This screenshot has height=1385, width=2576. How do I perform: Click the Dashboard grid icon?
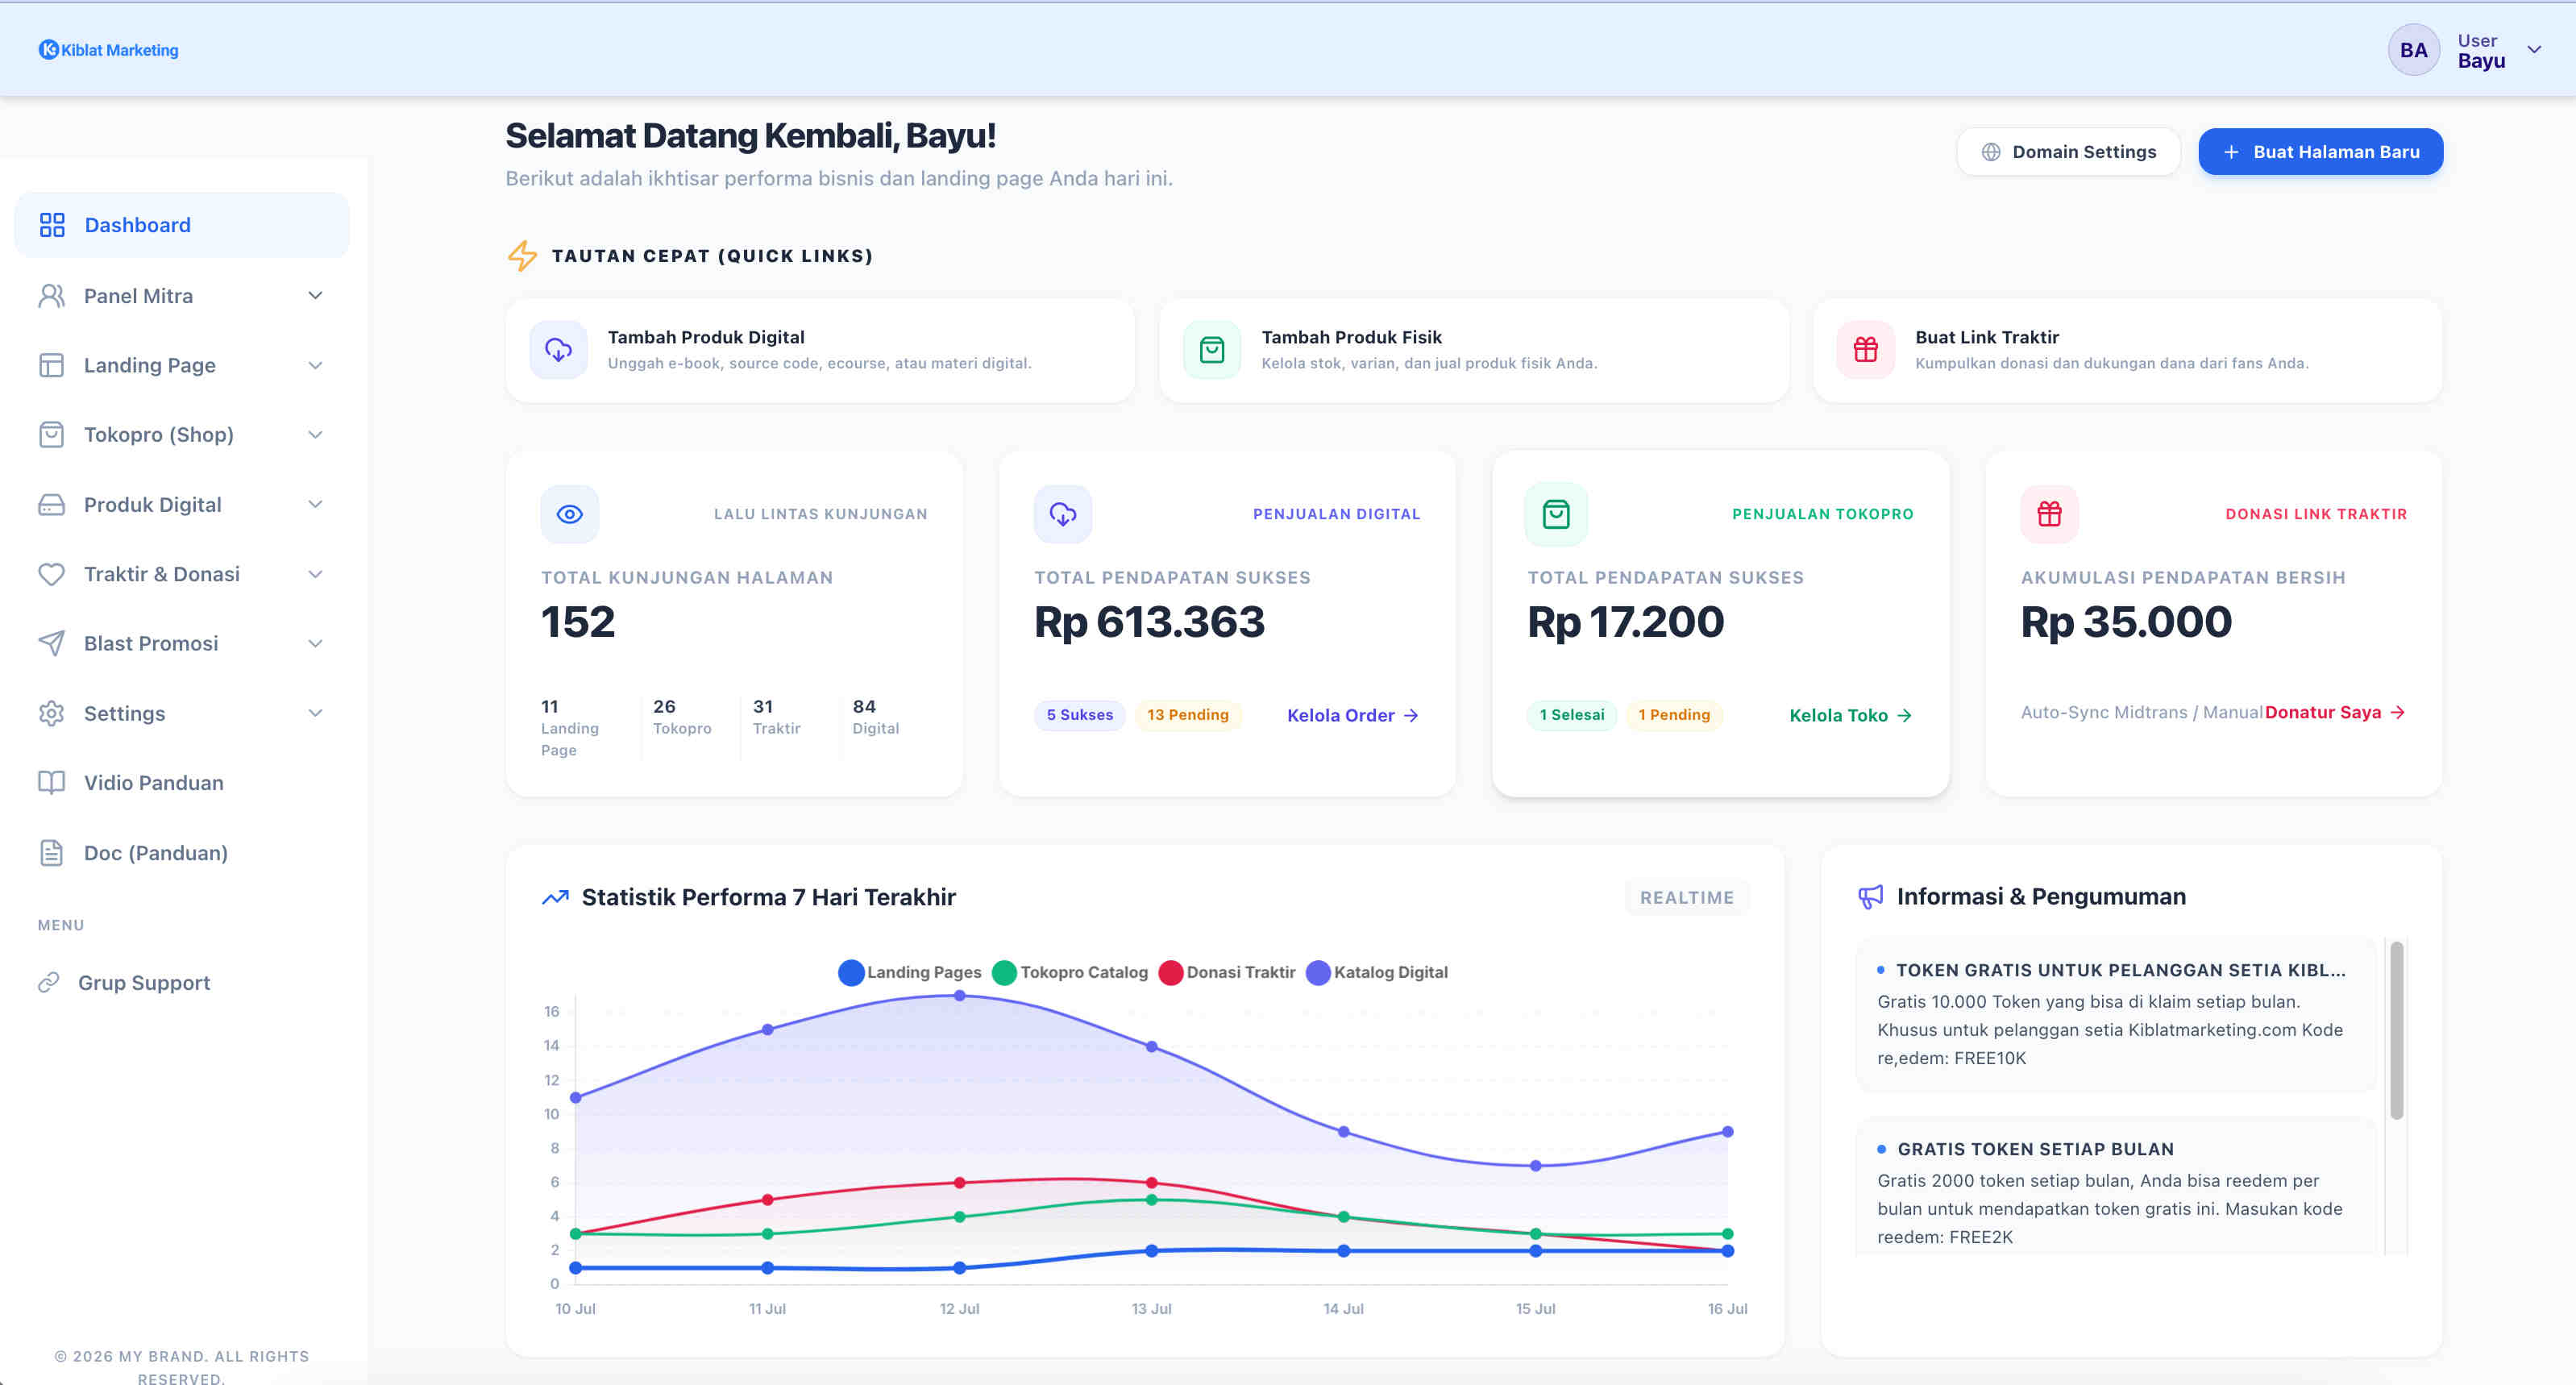[x=52, y=225]
